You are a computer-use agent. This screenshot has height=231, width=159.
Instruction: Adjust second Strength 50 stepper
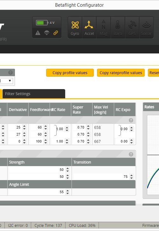67,177
